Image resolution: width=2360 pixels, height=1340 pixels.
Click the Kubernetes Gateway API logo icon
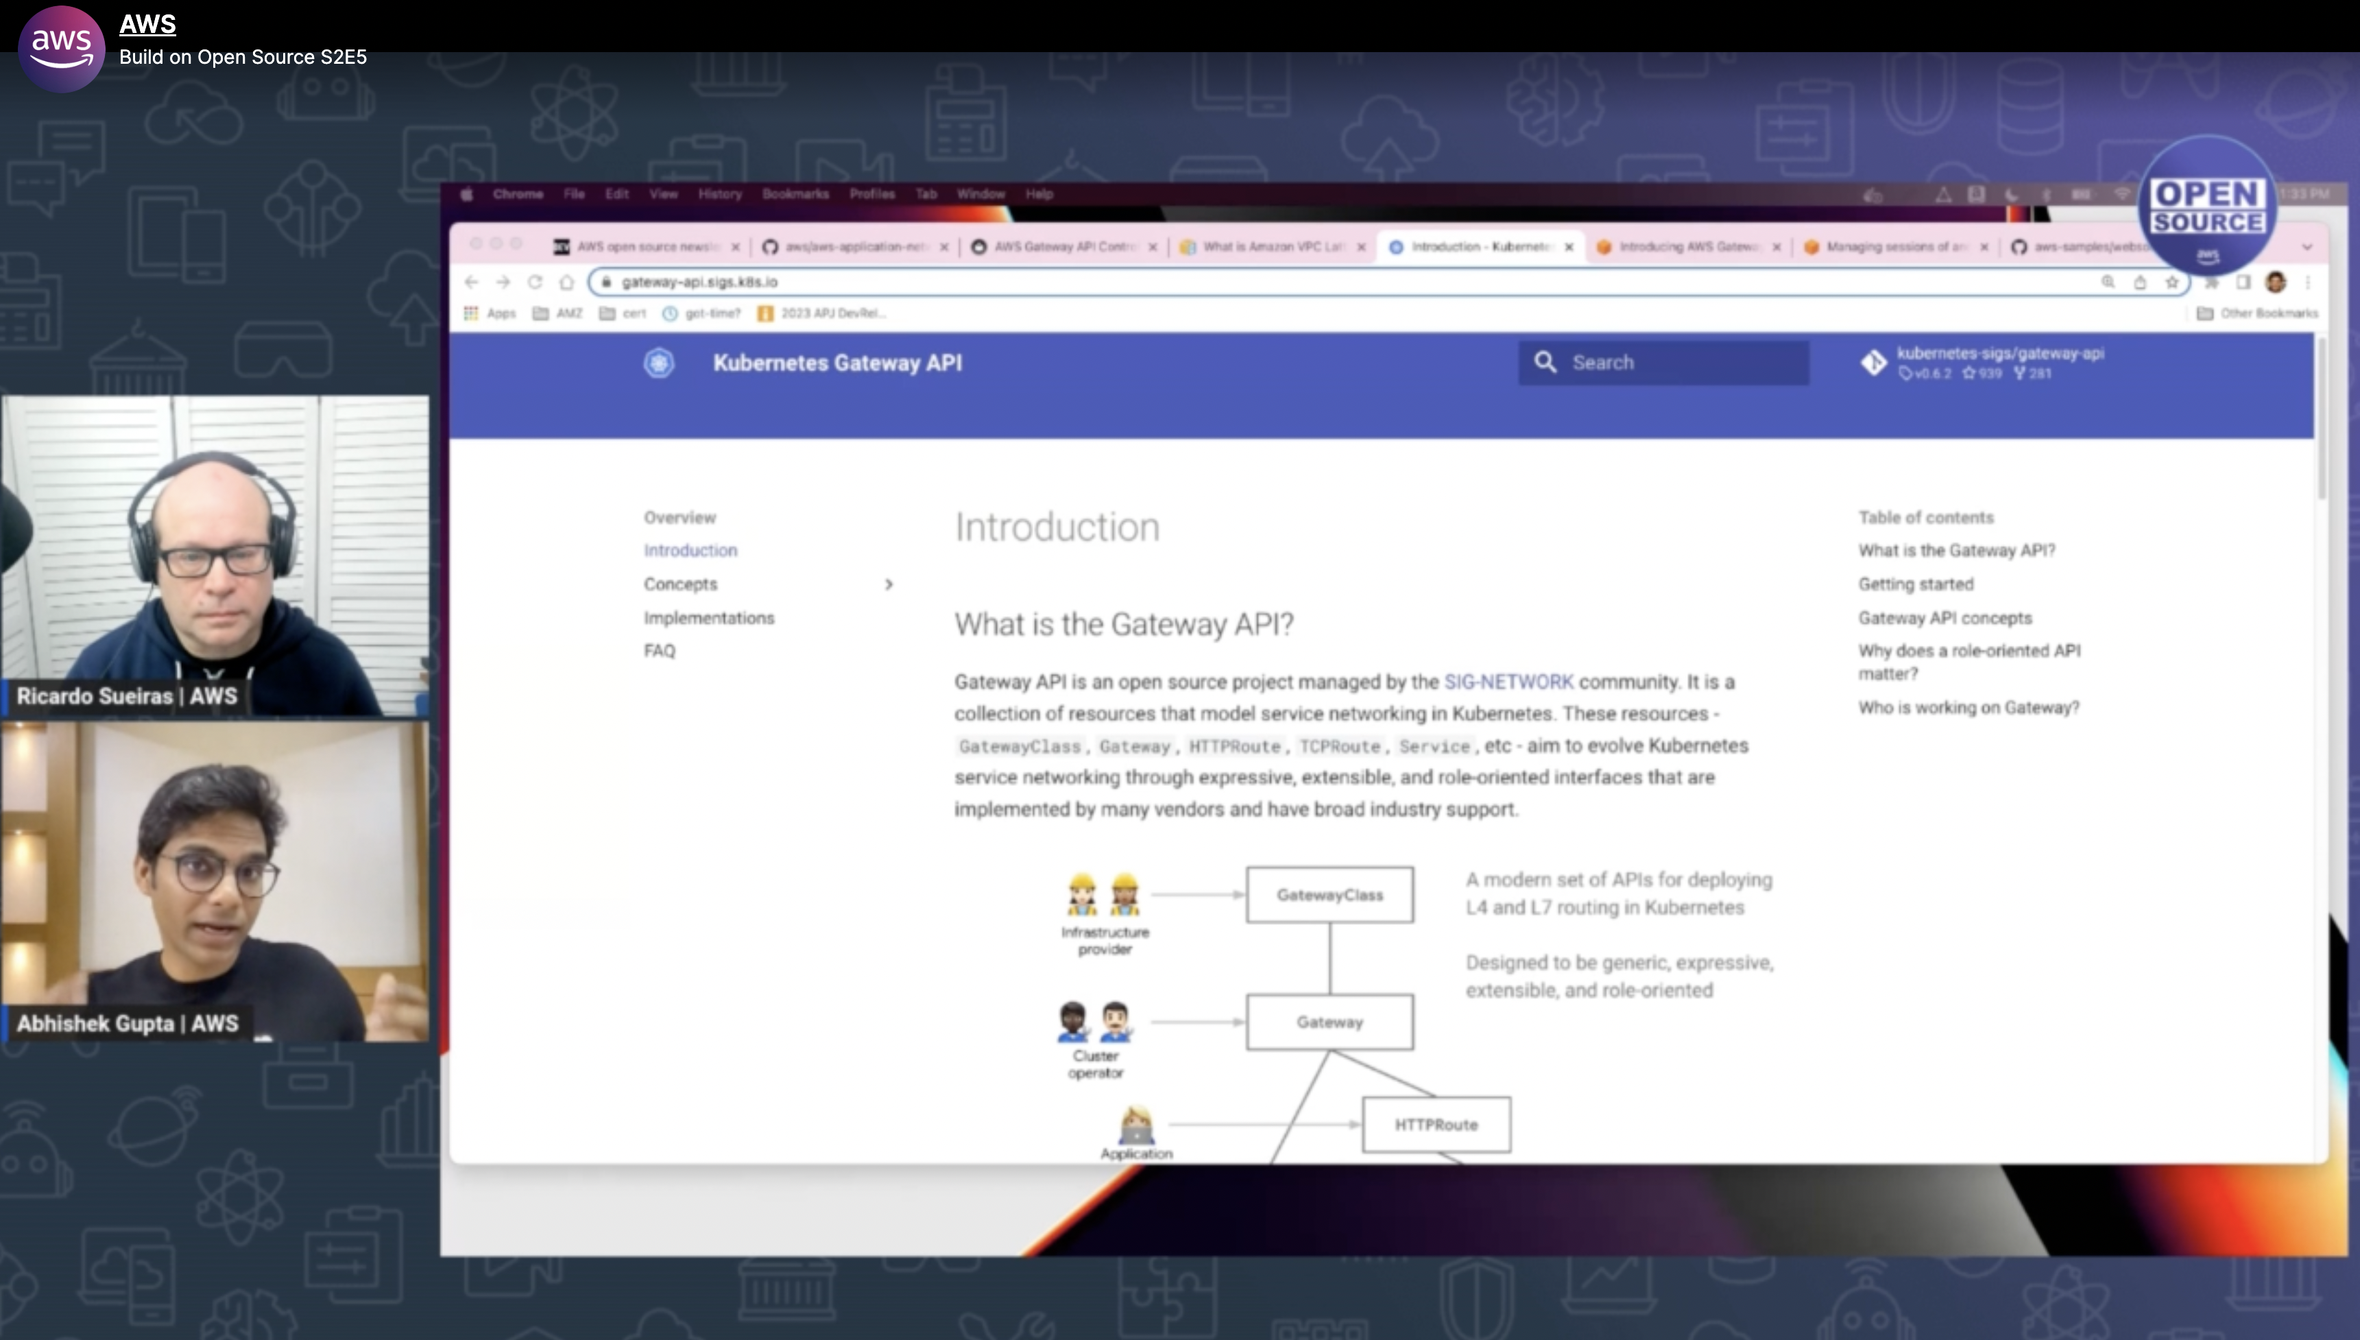click(659, 363)
